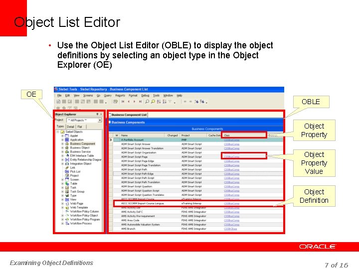Image resolution: width=359 pixels, height=269 pixels.
Task: Click the Workflow Process tree icon
Action: pyautogui.click(x=67, y=223)
